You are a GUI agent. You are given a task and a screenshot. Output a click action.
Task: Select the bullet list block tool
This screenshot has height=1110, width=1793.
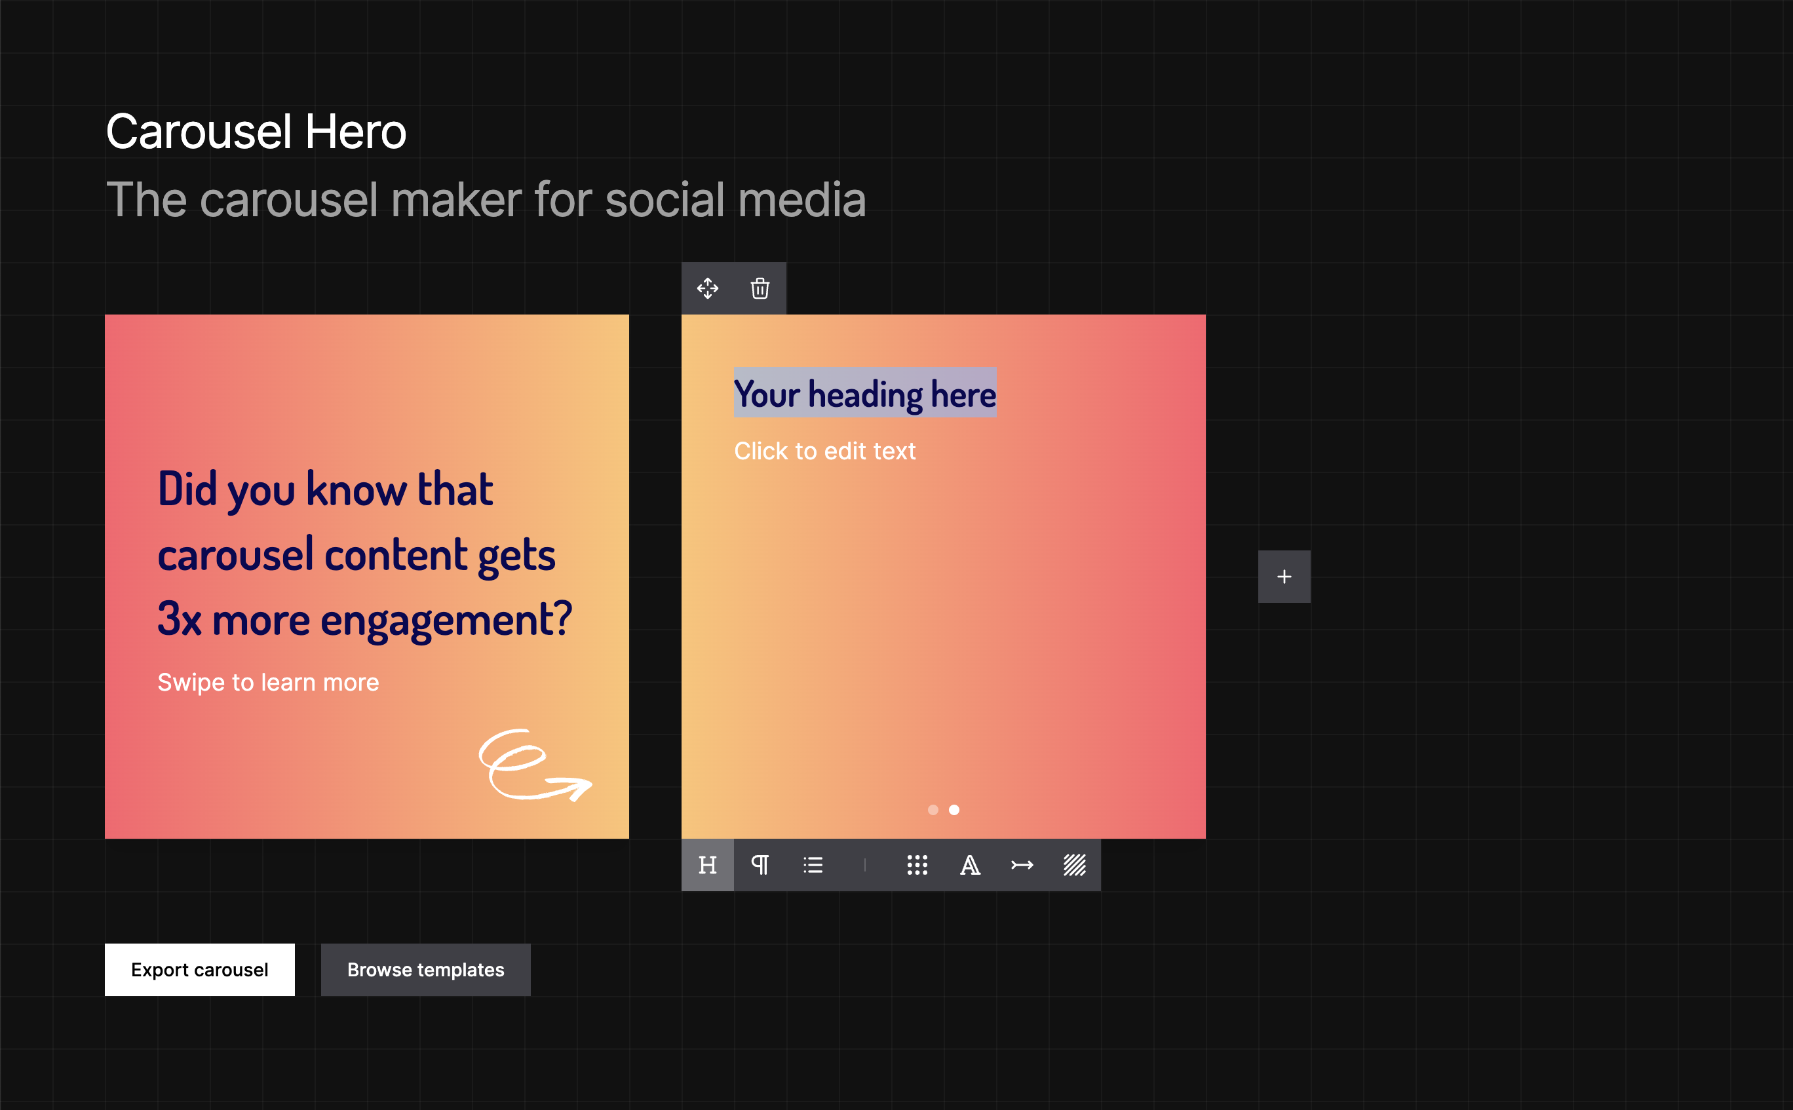point(813,865)
